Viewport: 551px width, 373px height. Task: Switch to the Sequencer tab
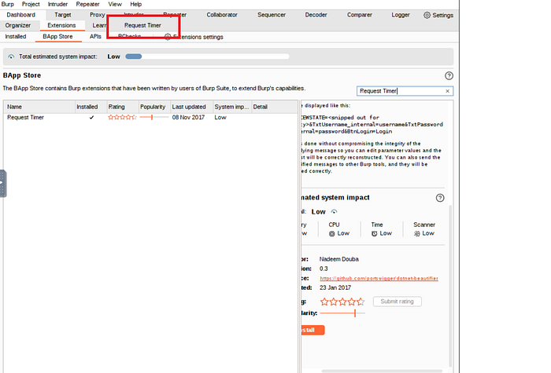(x=272, y=15)
